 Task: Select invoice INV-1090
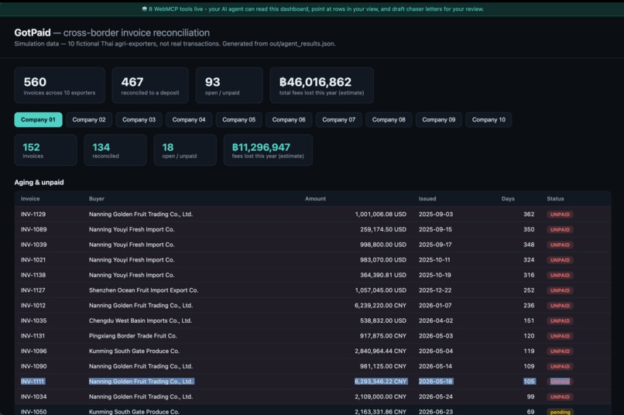click(x=34, y=366)
